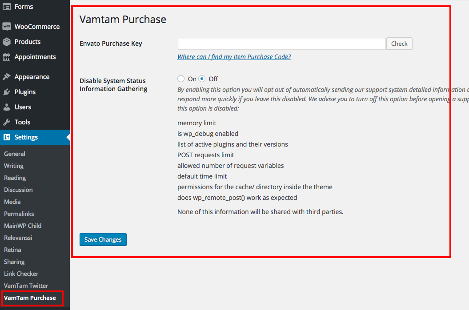Image resolution: width=469 pixels, height=310 pixels.
Task: Click the Appointments calendar icon
Action: (7, 57)
